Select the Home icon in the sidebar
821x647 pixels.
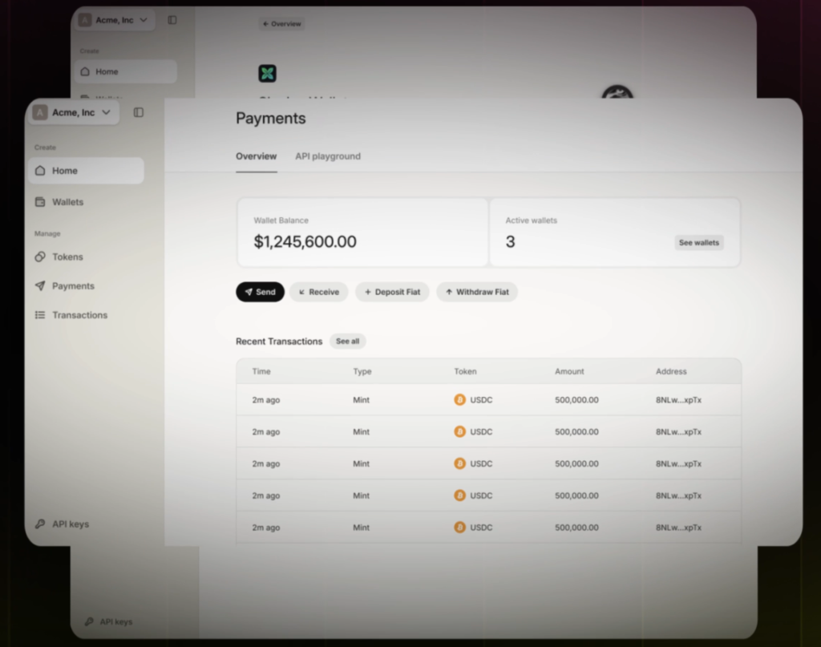click(38, 170)
